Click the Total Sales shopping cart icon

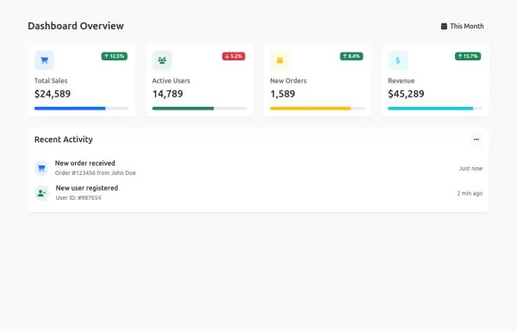point(44,60)
